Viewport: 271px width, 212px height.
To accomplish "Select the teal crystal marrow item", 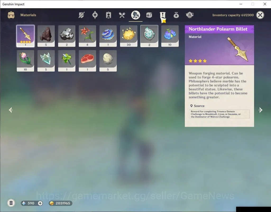I will 149,36.
